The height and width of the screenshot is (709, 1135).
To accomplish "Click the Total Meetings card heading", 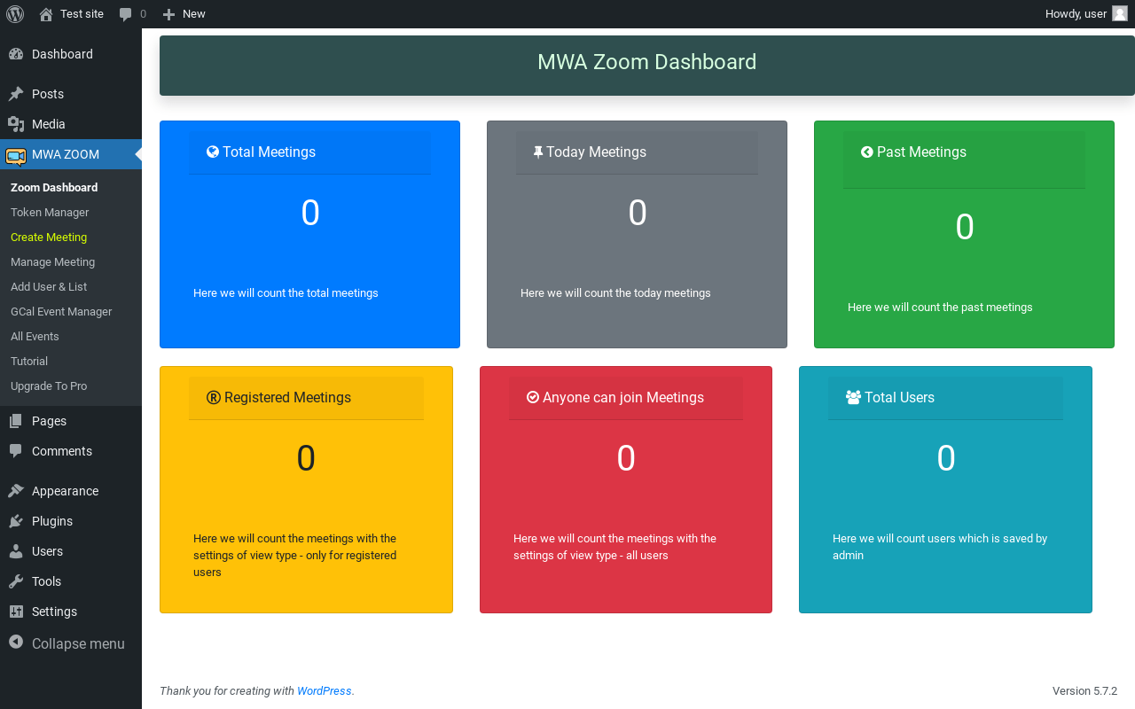I will tap(269, 152).
